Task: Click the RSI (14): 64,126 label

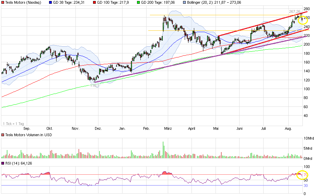Action: (x=19, y=164)
